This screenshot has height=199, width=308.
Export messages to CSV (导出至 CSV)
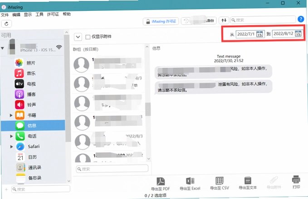[x=220, y=183]
